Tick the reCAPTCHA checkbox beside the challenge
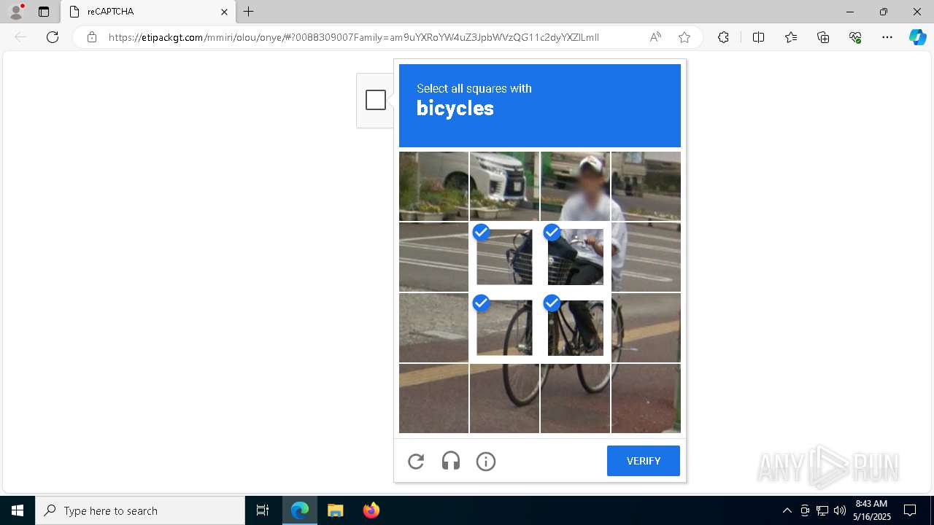Image resolution: width=934 pixels, height=525 pixels. [376, 100]
